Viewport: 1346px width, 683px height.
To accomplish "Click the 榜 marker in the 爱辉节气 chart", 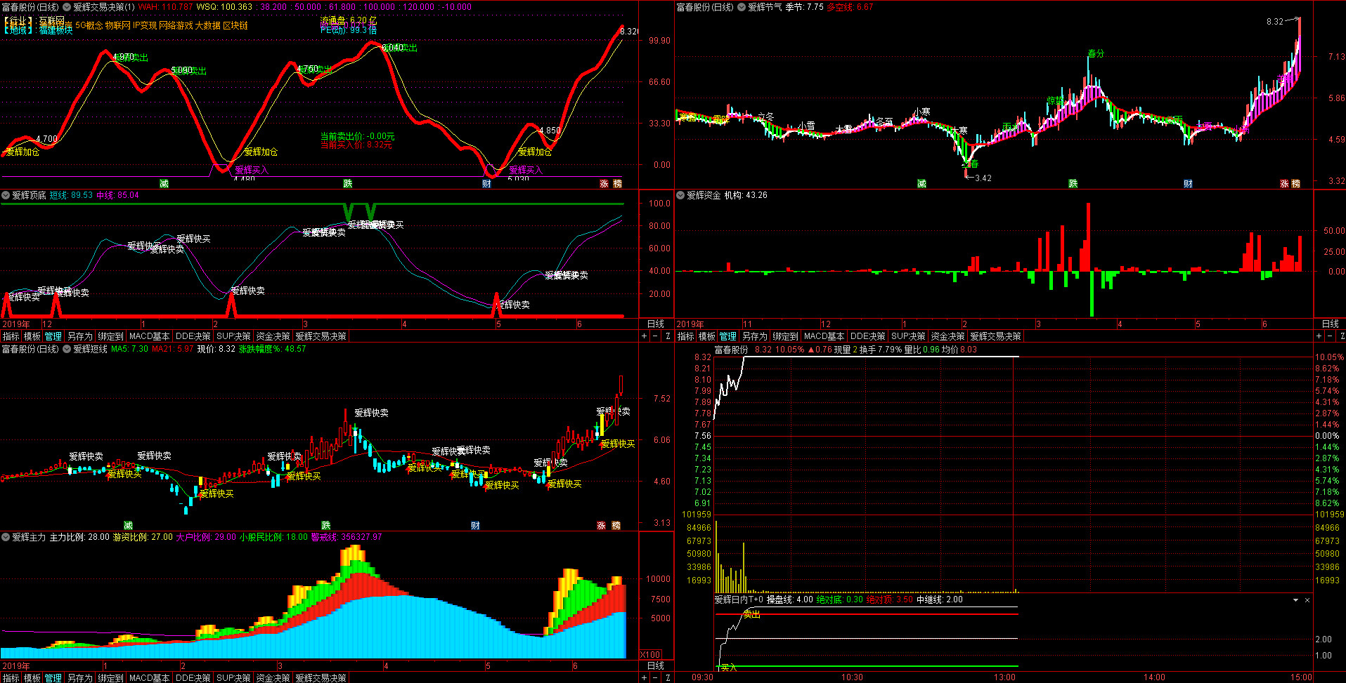I will [x=1296, y=183].
